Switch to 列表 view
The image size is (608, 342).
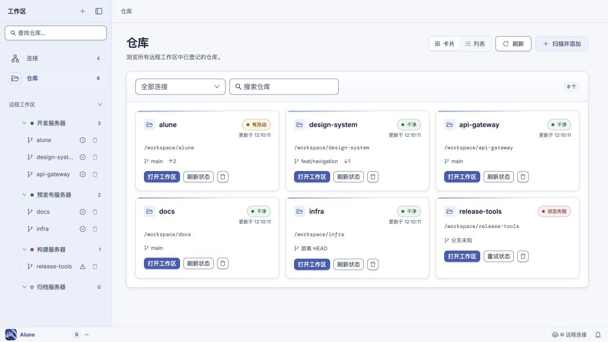(475, 44)
